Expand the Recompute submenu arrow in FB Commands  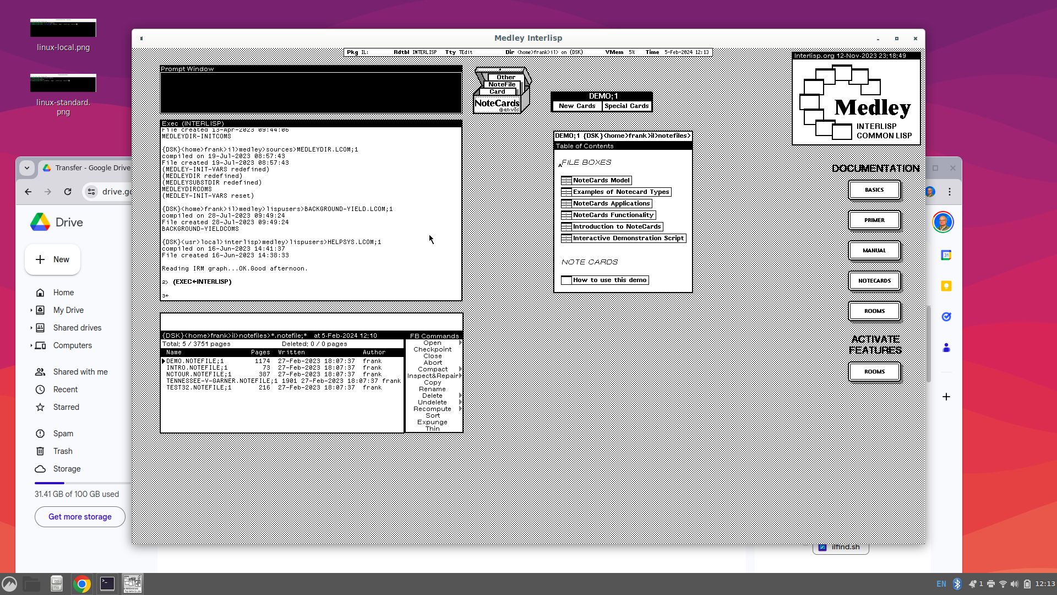tap(460, 409)
